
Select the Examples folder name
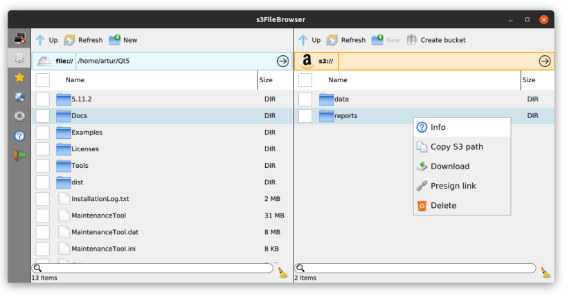point(87,133)
